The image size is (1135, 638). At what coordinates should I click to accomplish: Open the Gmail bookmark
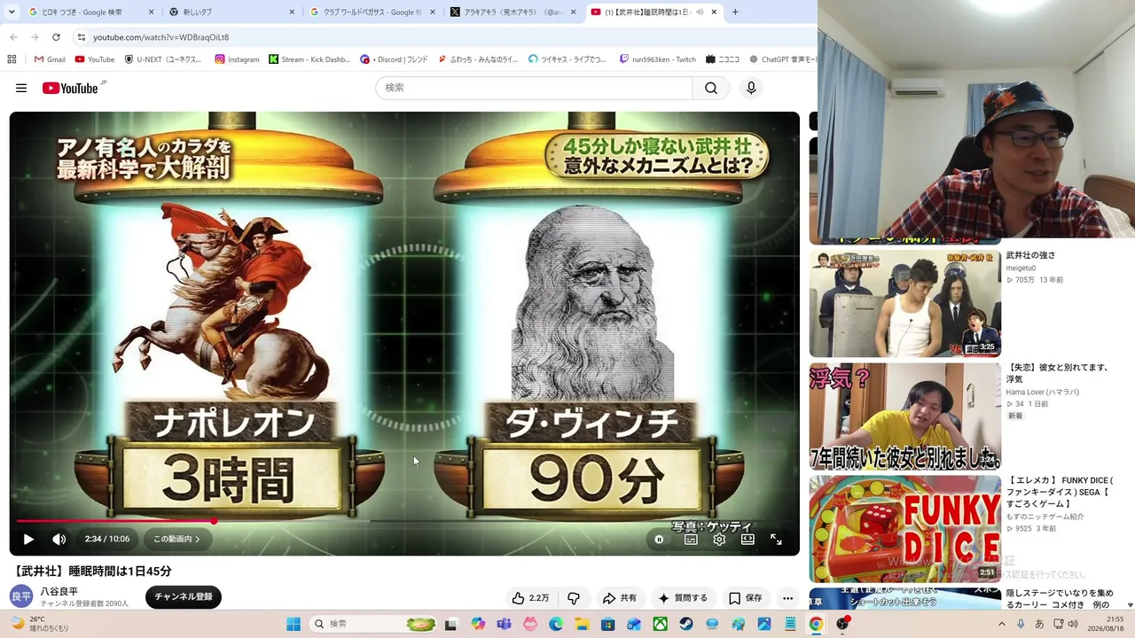(50, 59)
